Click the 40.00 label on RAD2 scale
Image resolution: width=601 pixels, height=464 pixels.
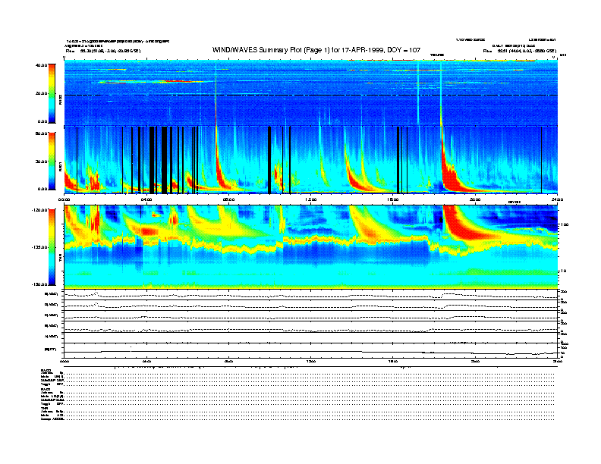[x=41, y=65]
